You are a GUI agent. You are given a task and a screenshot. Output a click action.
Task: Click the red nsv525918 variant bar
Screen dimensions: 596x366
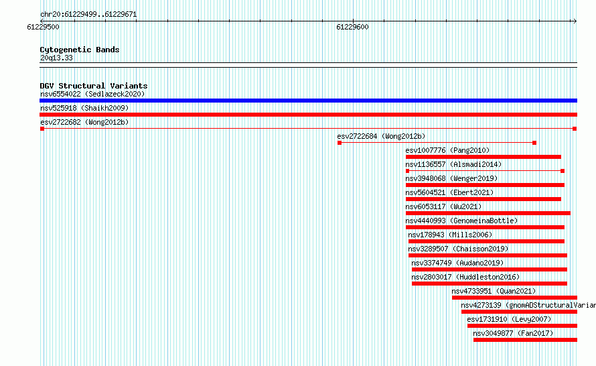[308, 115]
